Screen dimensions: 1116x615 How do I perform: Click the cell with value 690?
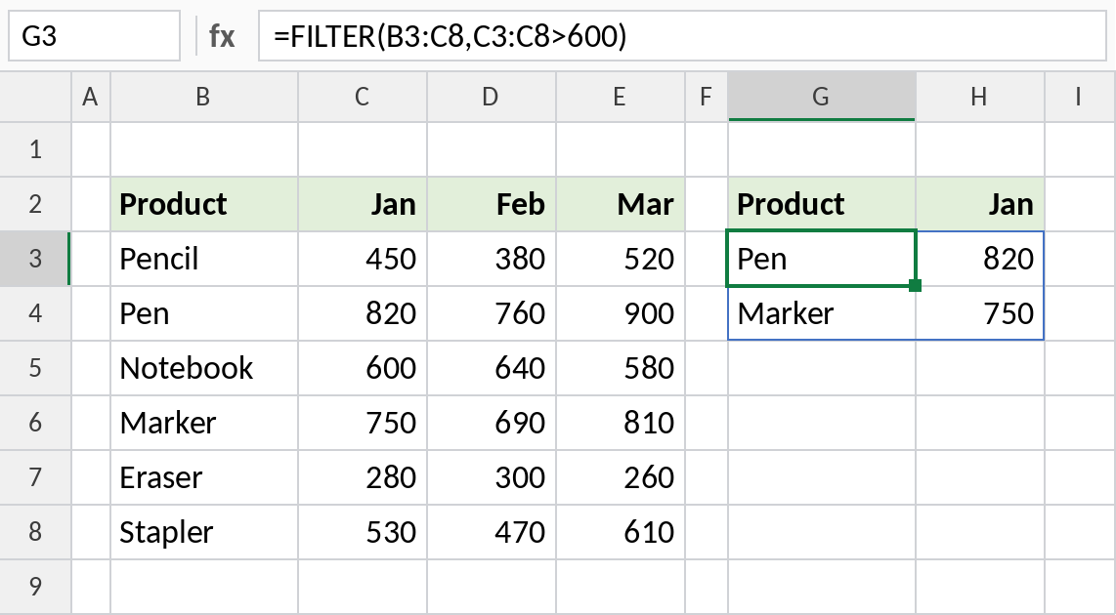[x=492, y=423]
